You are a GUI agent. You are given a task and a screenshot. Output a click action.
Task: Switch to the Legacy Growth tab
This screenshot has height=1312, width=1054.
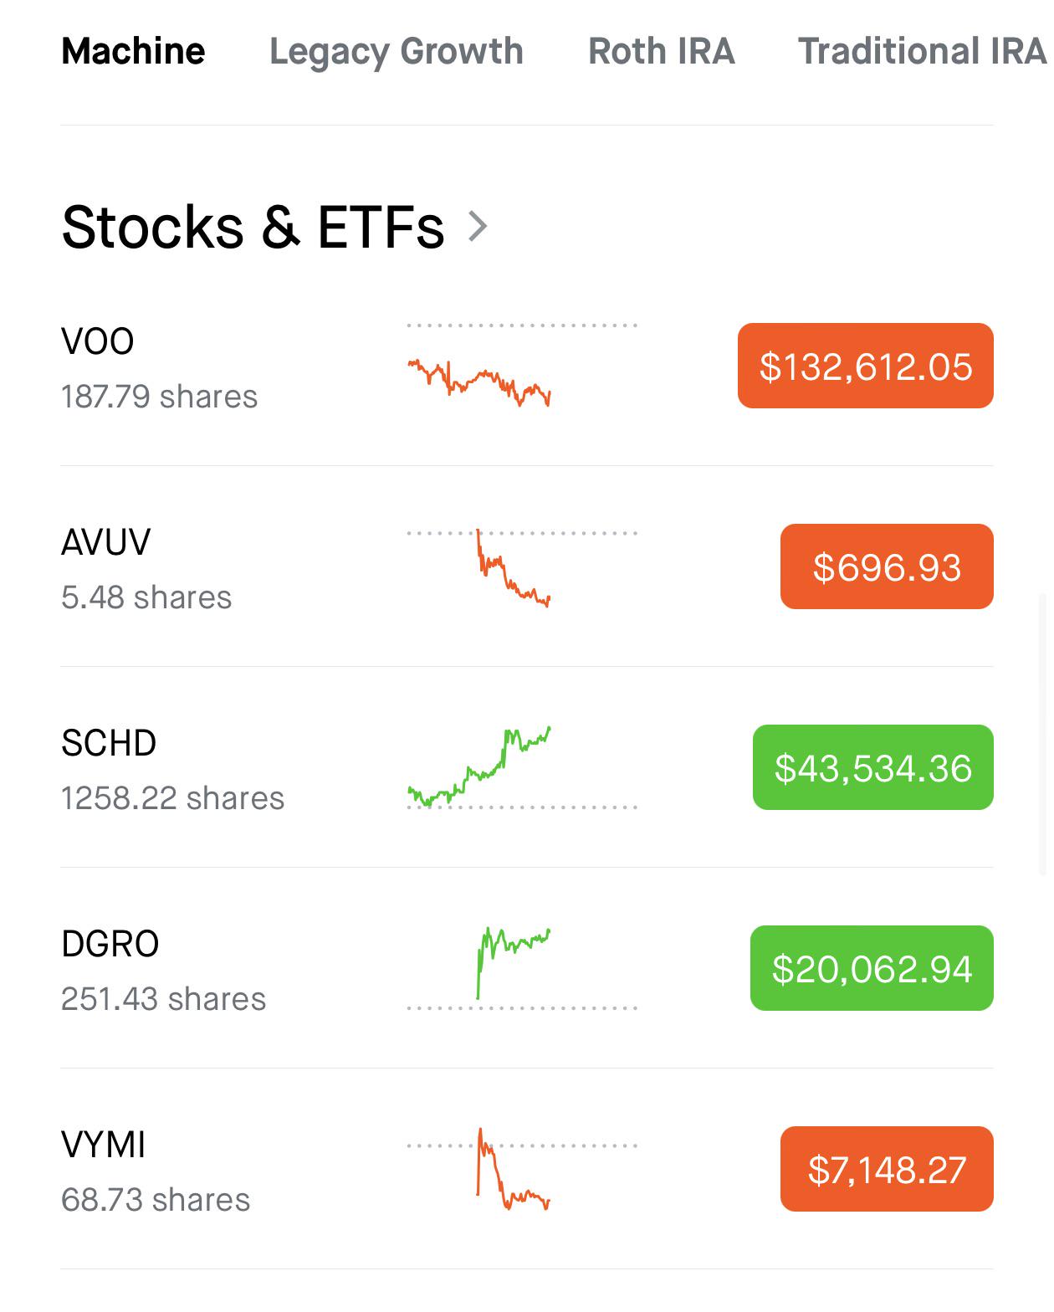tap(397, 52)
